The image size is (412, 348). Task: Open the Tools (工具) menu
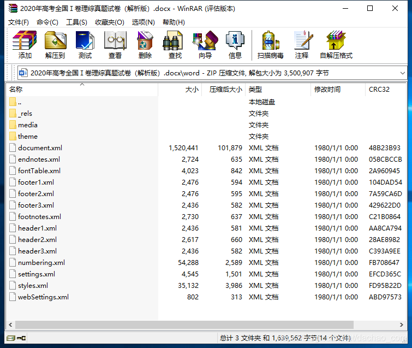pos(76,22)
